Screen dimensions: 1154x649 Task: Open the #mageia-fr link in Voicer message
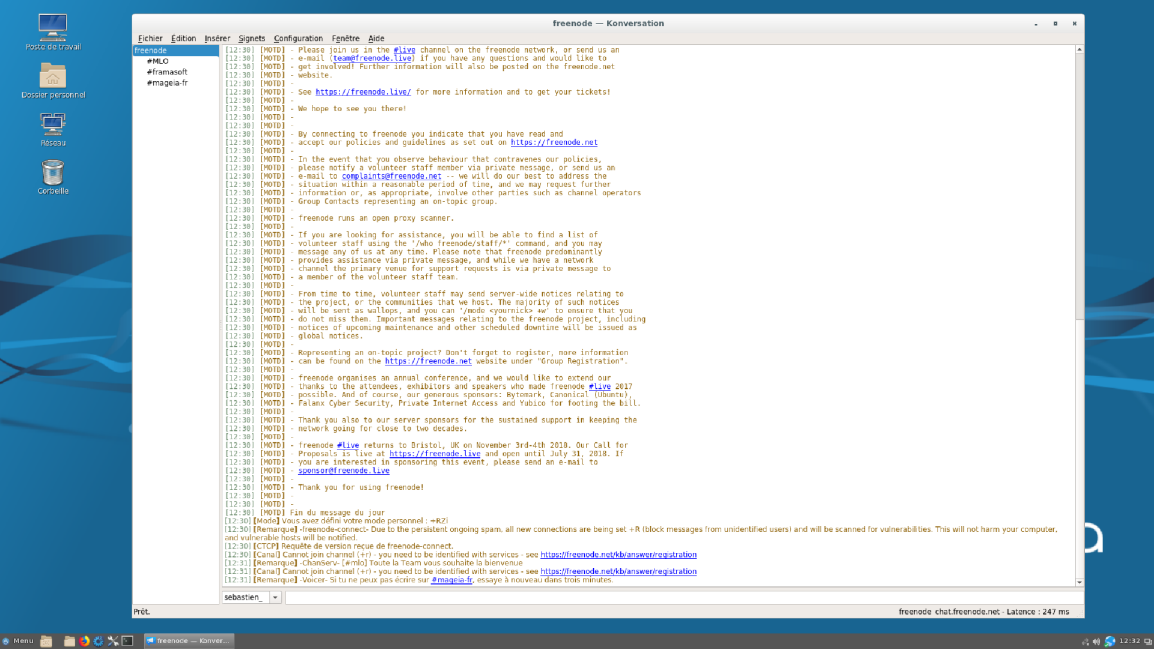(451, 580)
